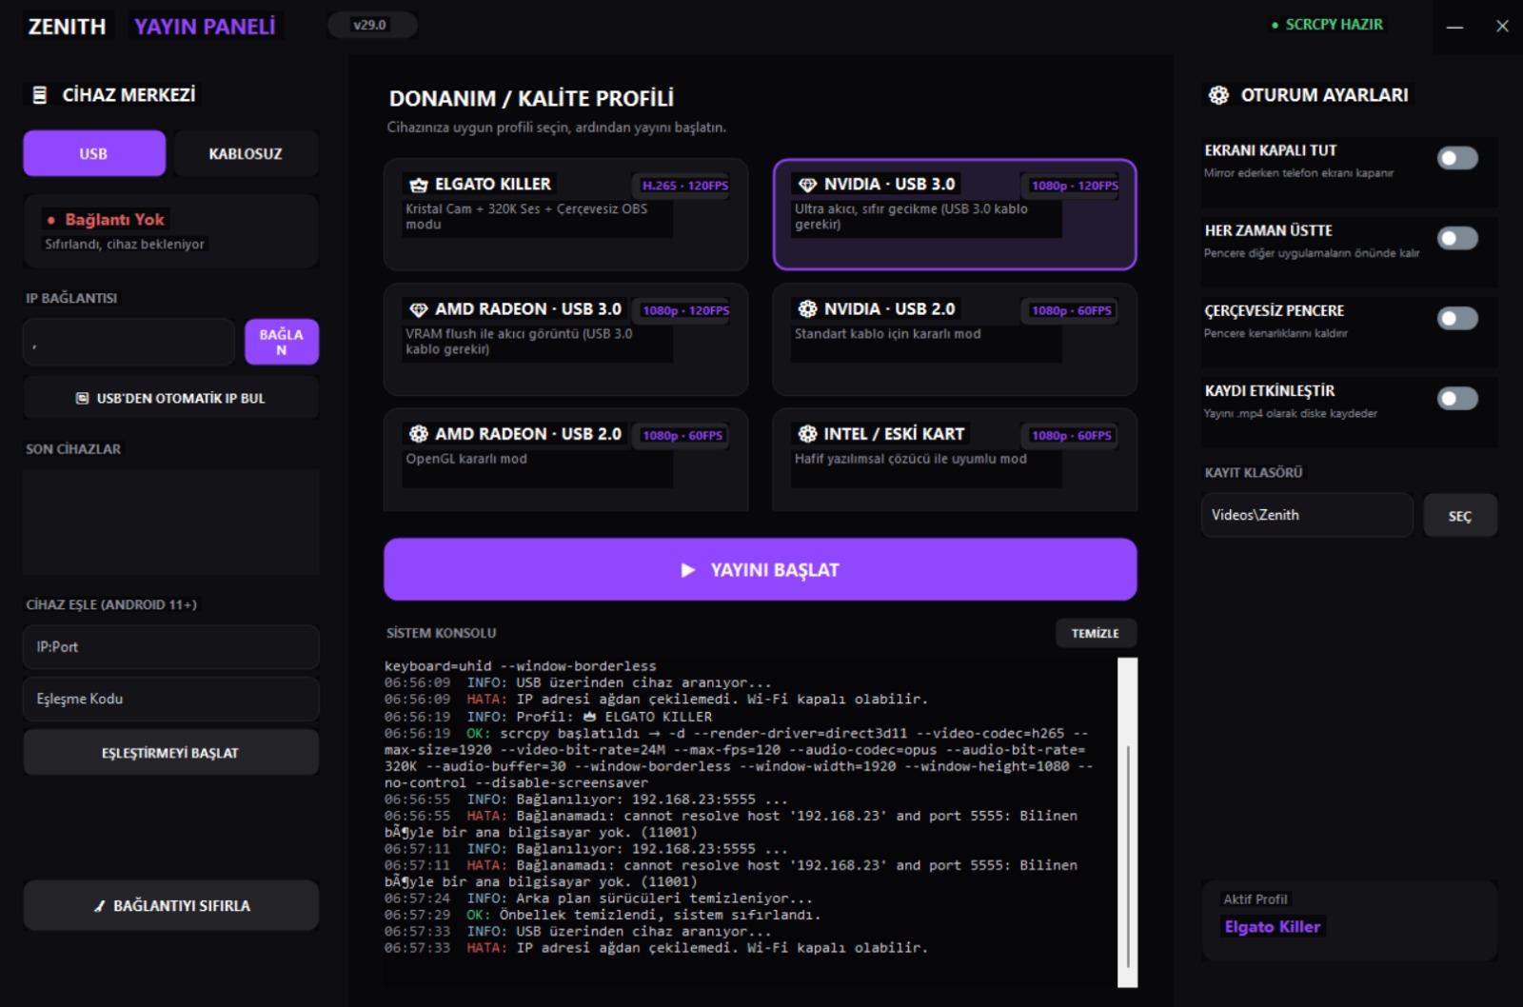Click the play icon on Yayını Başlat

688,570
